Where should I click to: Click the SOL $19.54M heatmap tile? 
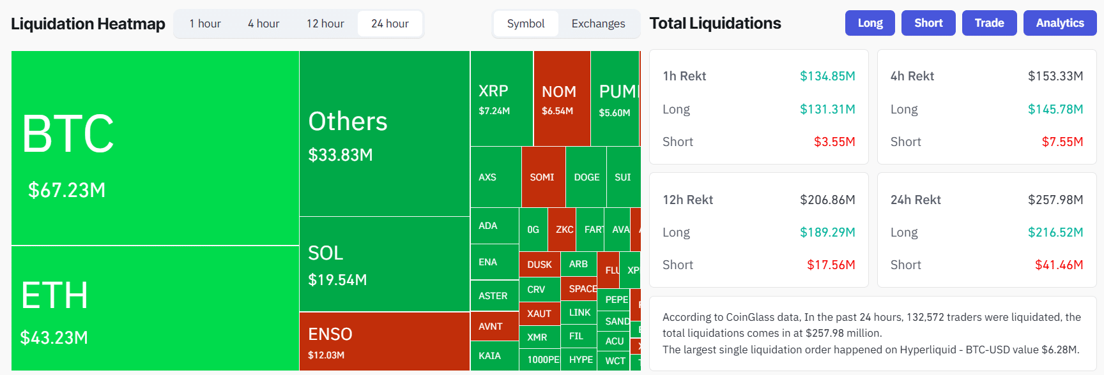click(384, 264)
